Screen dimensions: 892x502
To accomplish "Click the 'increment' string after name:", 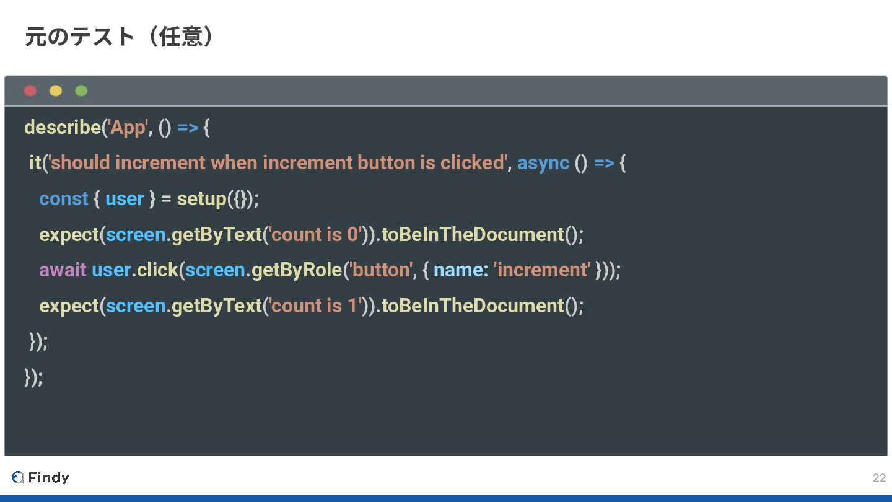I will (x=542, y=270).
